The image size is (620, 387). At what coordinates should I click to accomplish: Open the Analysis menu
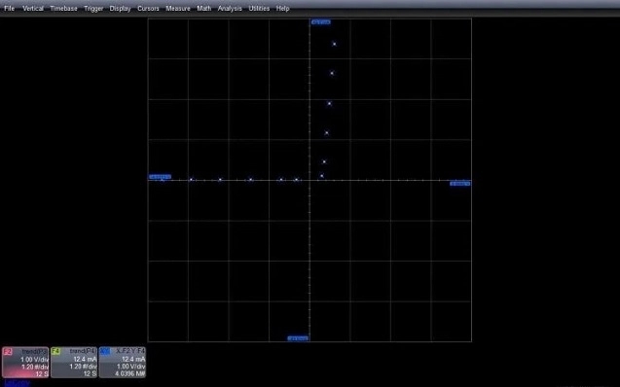point(230,9)
